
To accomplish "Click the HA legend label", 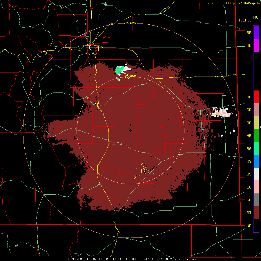I will (249, 97).
